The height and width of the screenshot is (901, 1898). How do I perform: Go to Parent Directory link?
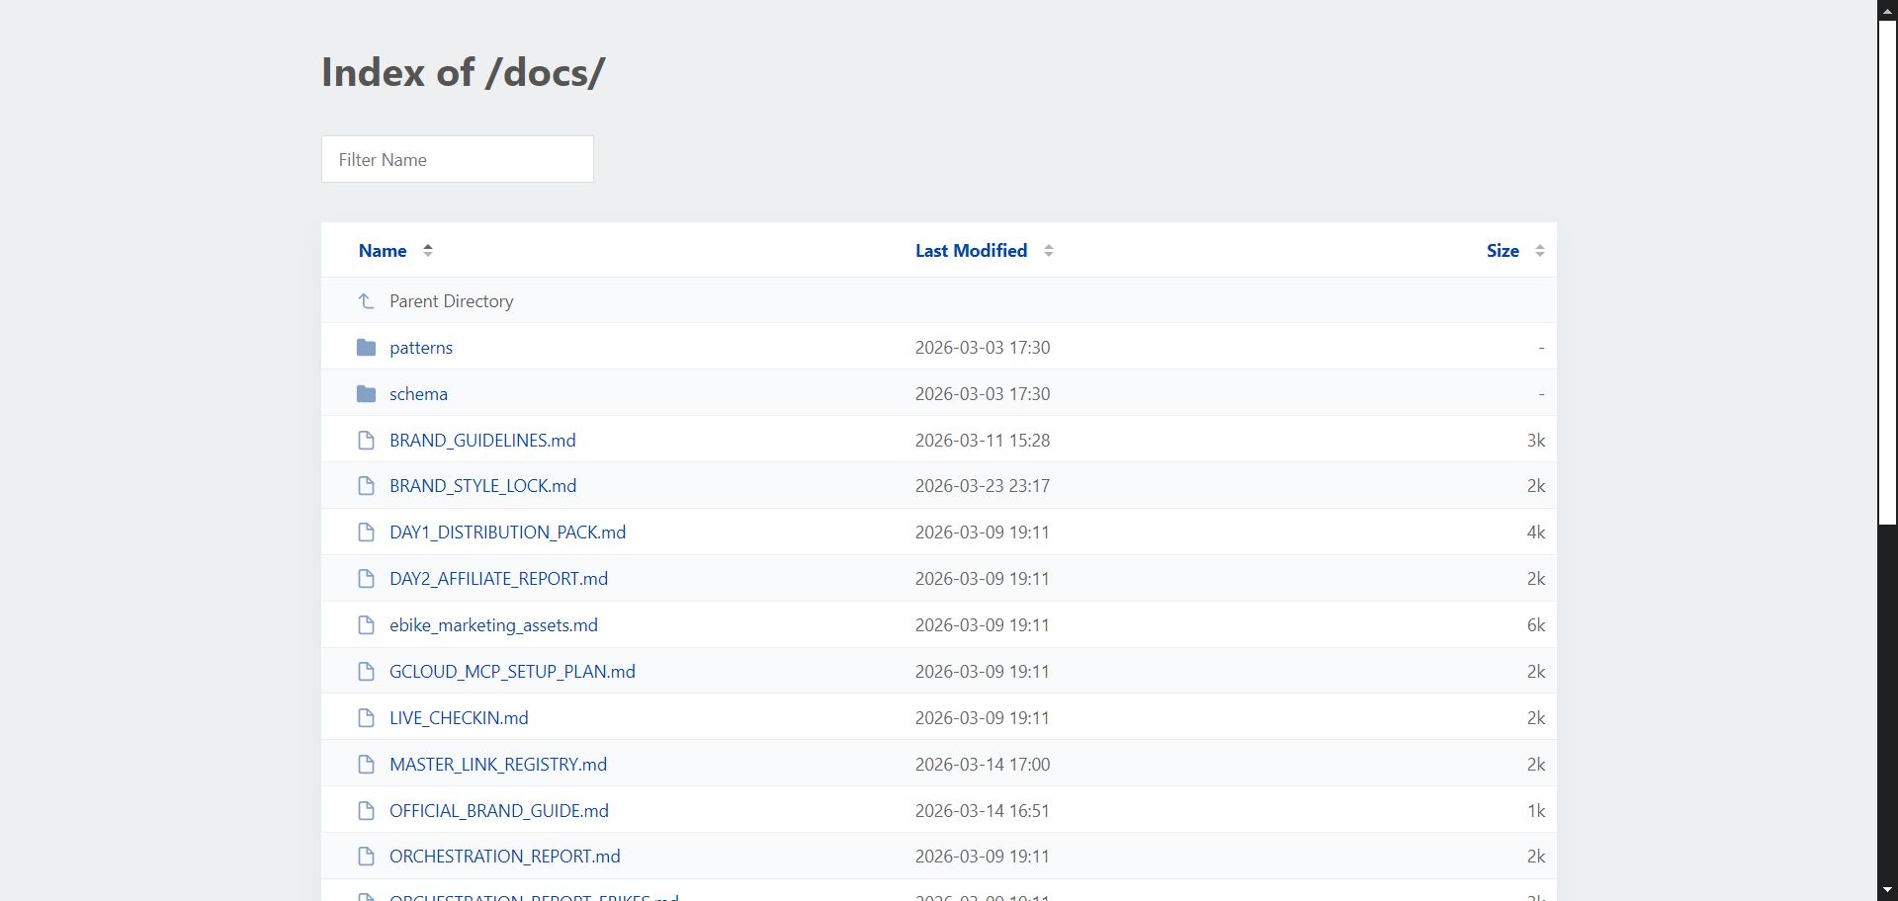451,301
